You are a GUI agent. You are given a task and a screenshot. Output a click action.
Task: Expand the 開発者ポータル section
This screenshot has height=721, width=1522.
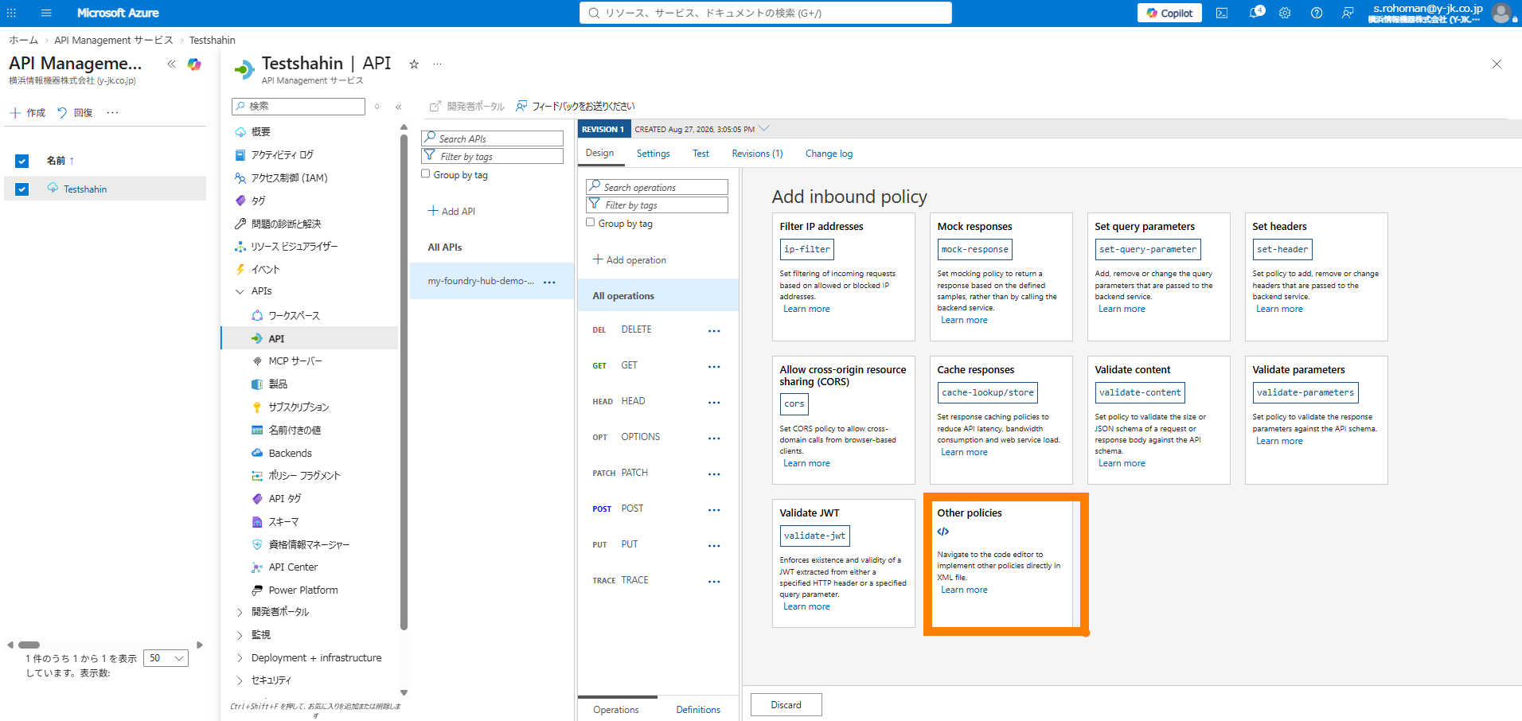point(240,612)
